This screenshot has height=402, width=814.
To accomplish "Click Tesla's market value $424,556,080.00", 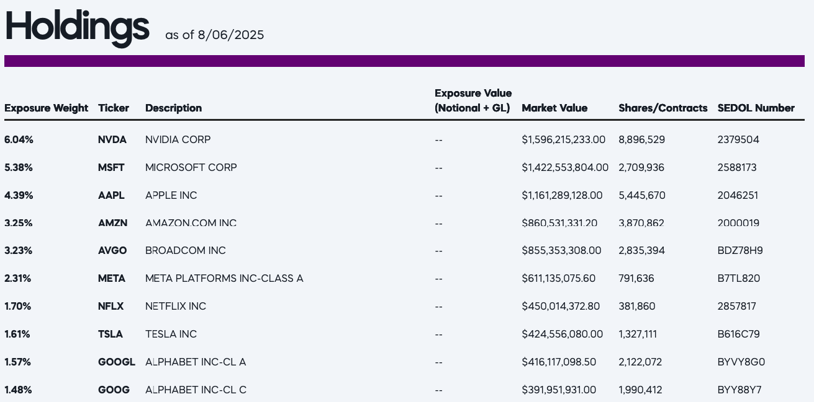I will (562, 334).
